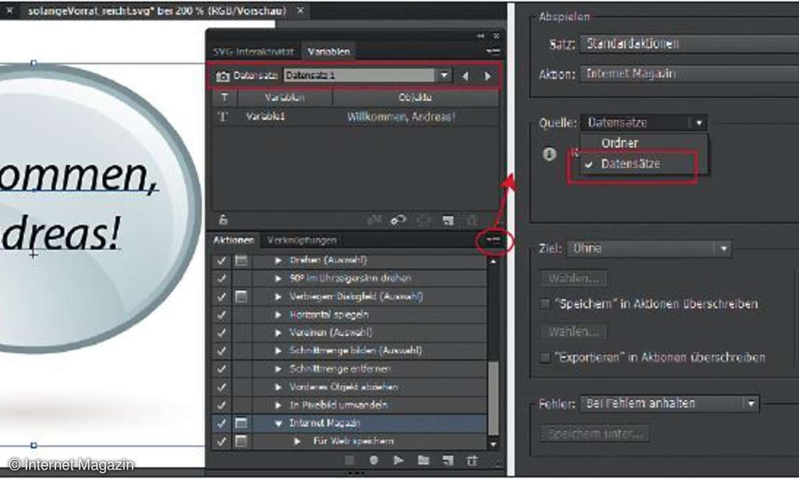Screen dimensions: 799x479
Task: Create new action icon in Aktionen panel
Action: (448, 460)
